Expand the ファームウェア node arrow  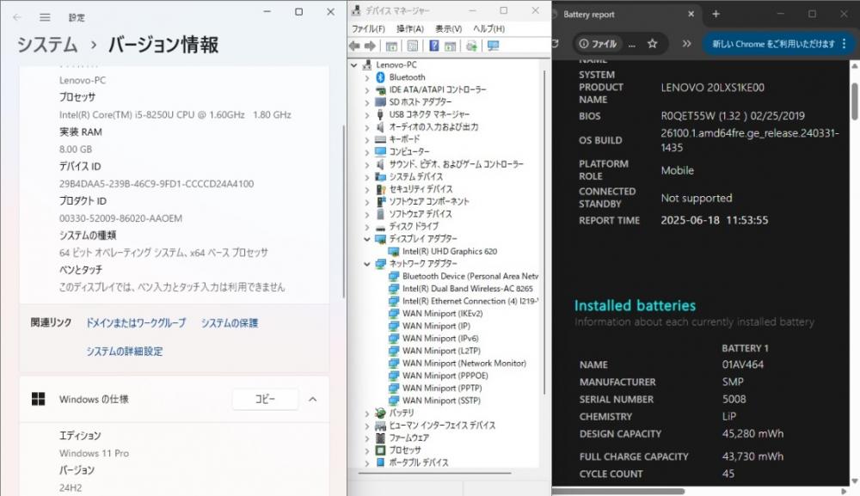pos(367,438)
